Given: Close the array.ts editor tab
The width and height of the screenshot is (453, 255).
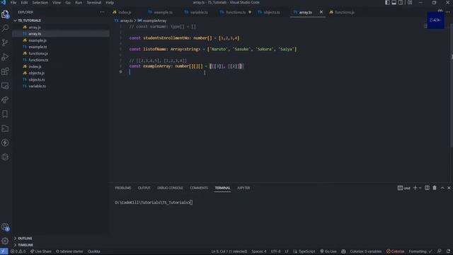Looking at the screenshot, I should [321, 12].
